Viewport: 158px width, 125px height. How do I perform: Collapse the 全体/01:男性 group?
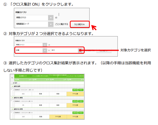[x=12, y=98]
